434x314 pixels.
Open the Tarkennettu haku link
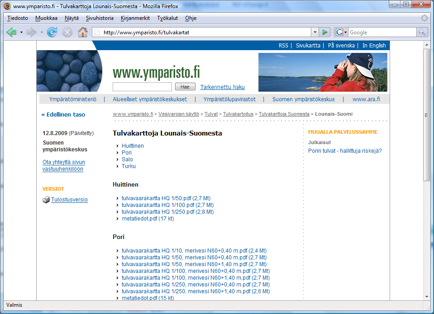[223, 87]
